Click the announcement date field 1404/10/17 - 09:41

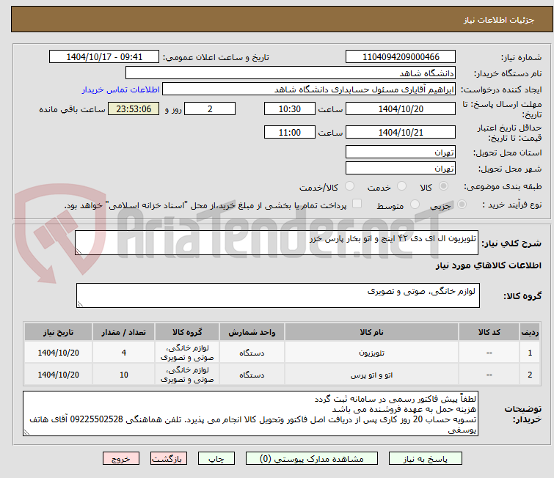click(104, 57)
